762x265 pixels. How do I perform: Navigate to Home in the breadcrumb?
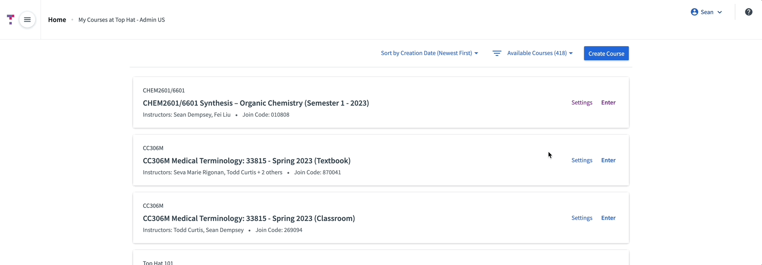[x=57, y=19]
